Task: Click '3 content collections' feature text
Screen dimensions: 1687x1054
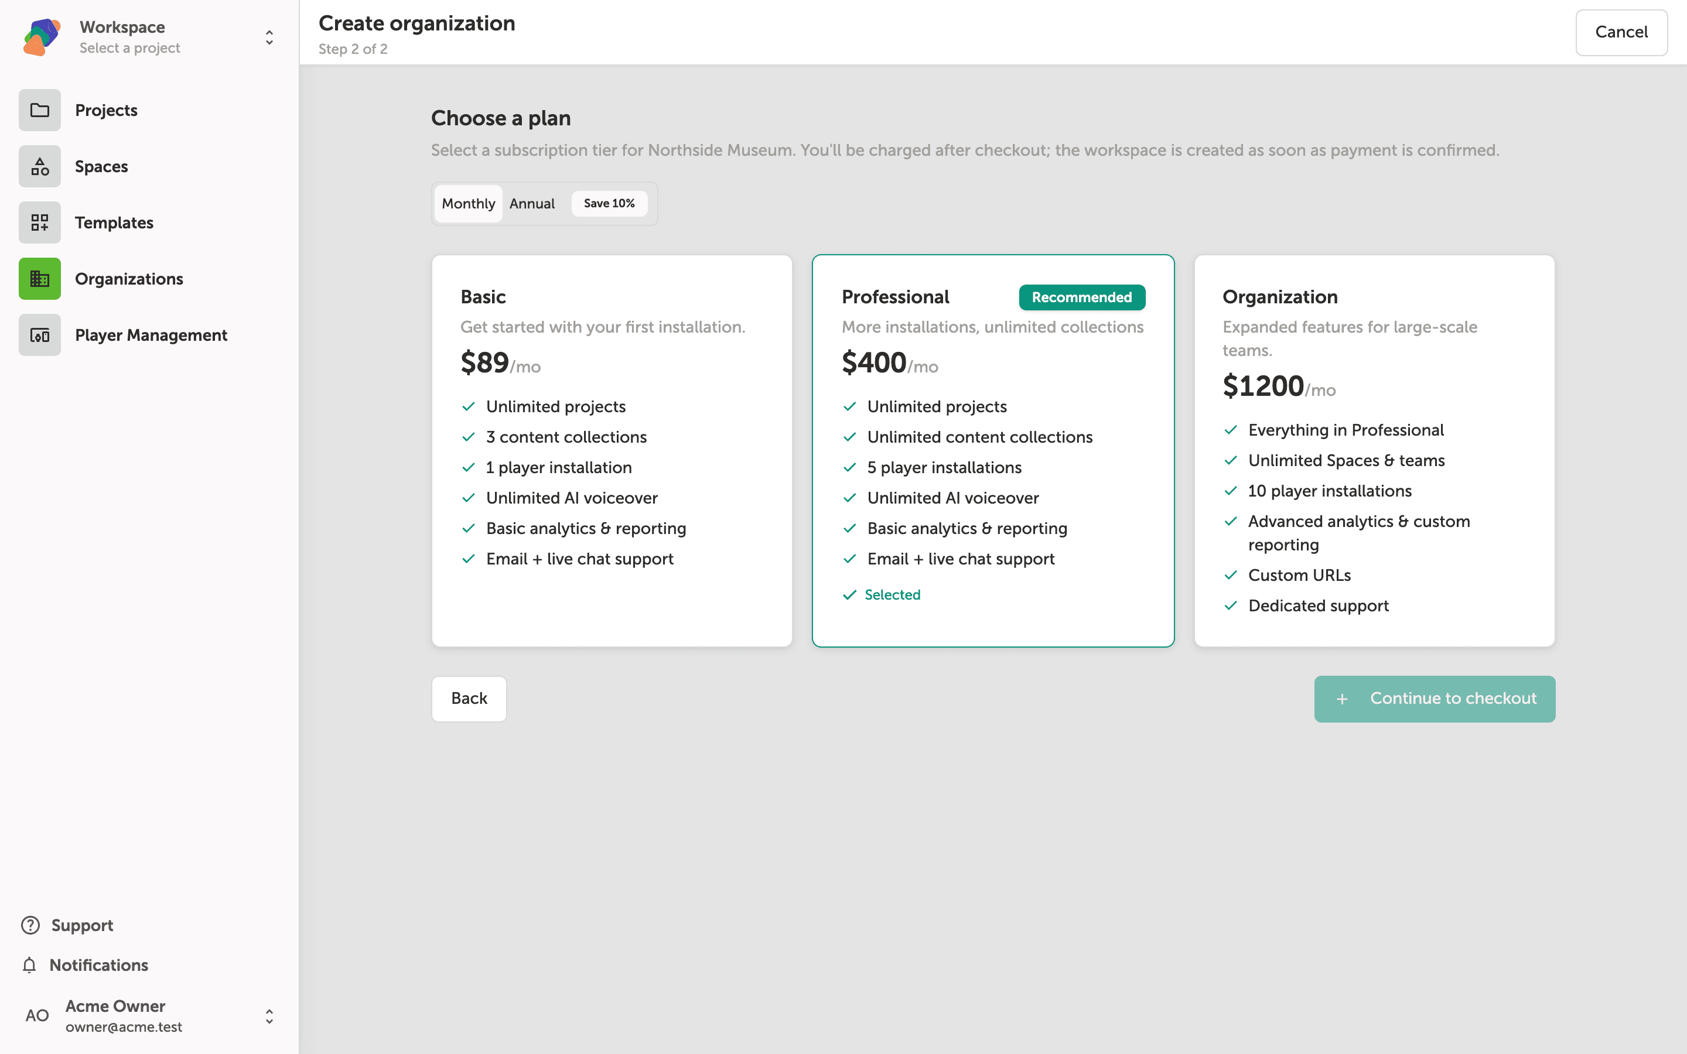Action: [x=566, y=437]
